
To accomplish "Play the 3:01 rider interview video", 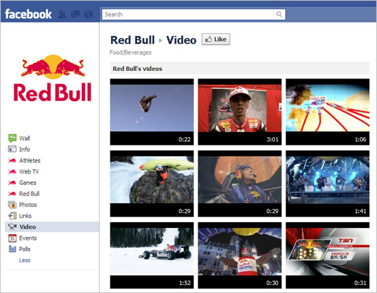I will click(239, 112).
